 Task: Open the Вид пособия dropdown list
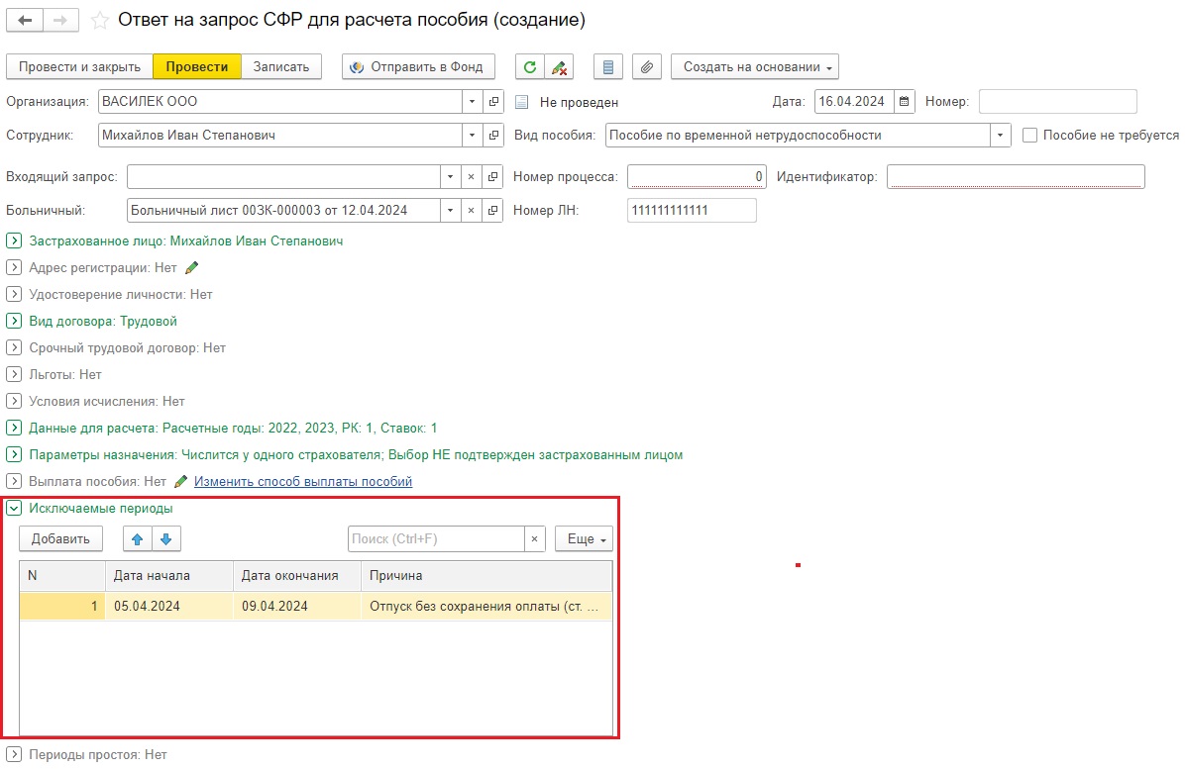point(1000,135)
